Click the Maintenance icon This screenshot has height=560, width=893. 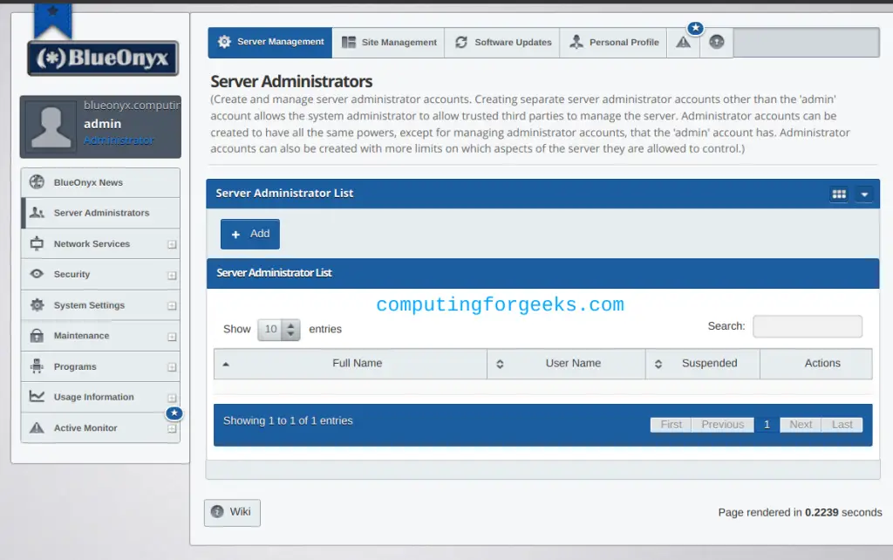click(x=37, y=335)
